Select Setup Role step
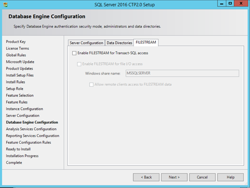The image size is (250, 188). coord(14,89)
